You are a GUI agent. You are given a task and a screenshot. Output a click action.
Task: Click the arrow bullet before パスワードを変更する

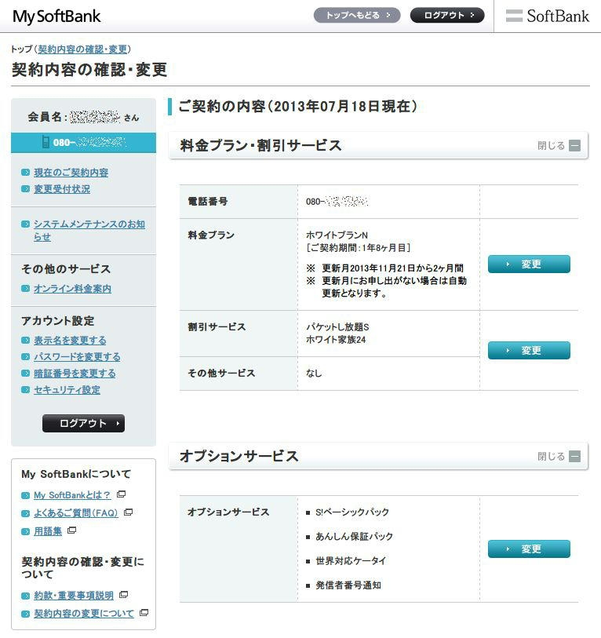tap(25, 357)
